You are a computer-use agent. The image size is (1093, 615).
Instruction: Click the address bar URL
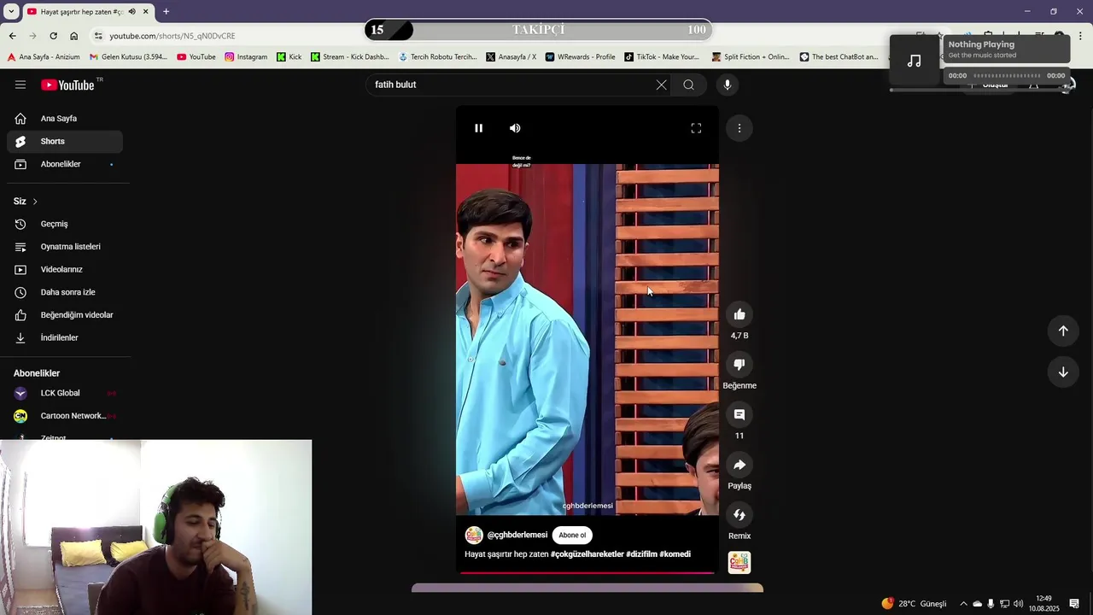click(x=172, y=36)
